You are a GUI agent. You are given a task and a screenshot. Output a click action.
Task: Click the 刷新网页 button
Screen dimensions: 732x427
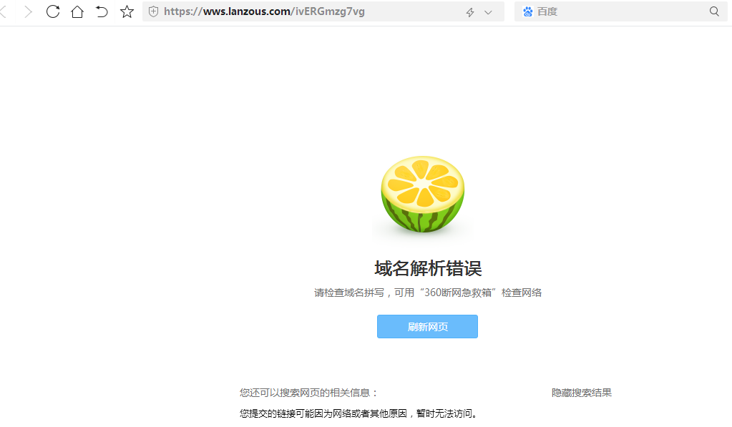[427, 326]
